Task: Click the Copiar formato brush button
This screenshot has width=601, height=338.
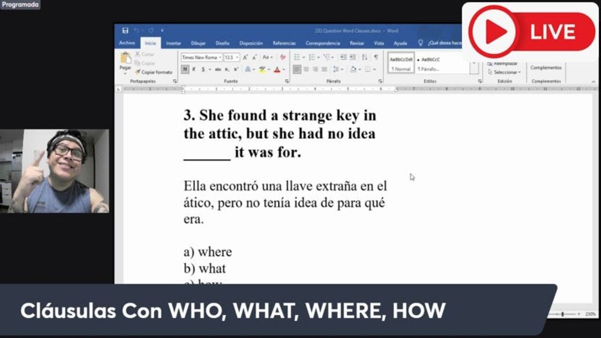Action: [x=154, y=72]
